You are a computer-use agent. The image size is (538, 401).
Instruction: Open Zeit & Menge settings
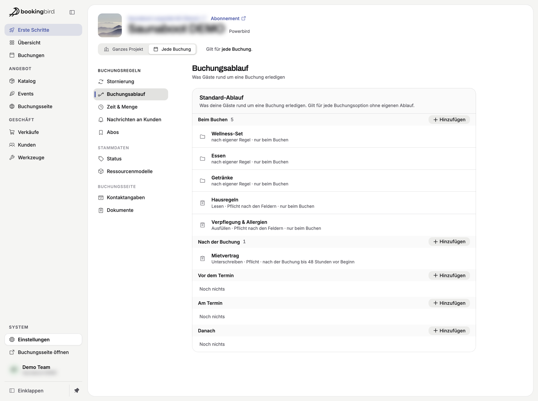pos(131,107)
